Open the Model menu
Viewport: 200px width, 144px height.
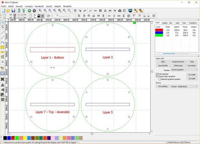(67, 6)
